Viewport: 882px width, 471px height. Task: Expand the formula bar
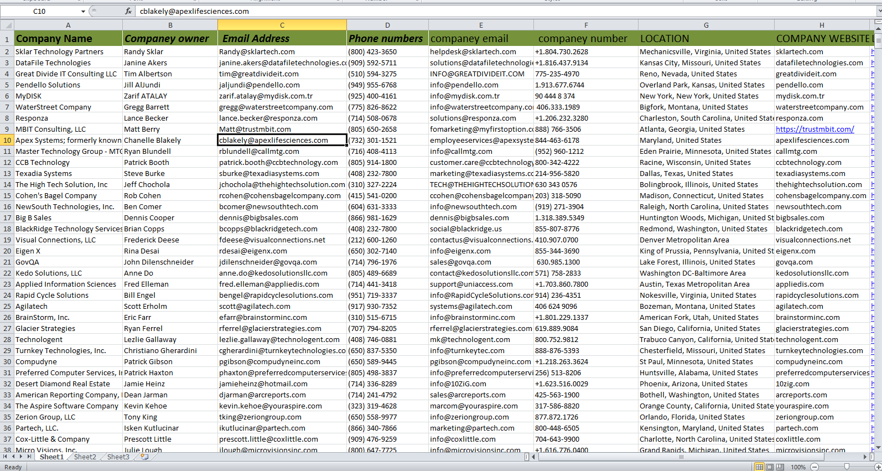878,11
